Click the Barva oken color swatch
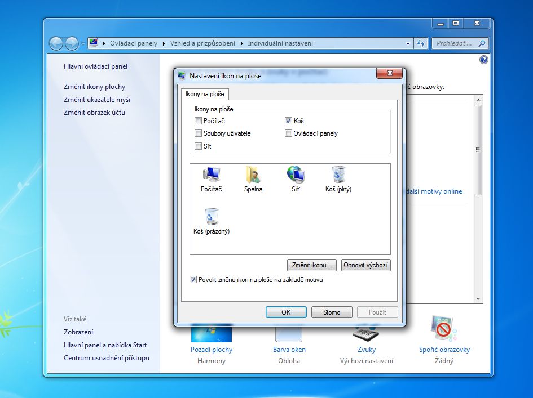 pos(289,333)
